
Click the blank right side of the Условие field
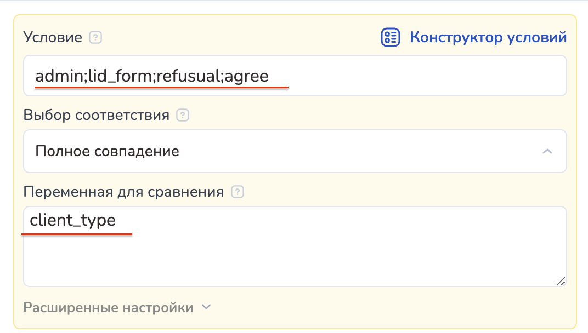(439, 76)
